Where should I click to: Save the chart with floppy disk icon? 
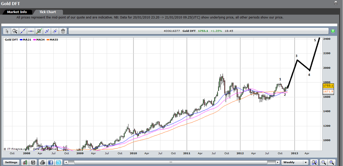tap(33, 162)
